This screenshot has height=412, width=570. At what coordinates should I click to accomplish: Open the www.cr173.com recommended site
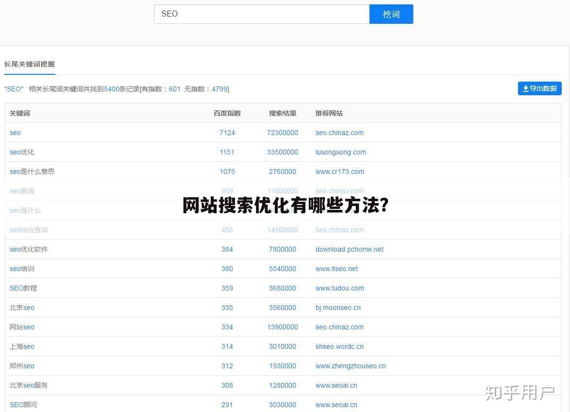click(x=339, y=172)
